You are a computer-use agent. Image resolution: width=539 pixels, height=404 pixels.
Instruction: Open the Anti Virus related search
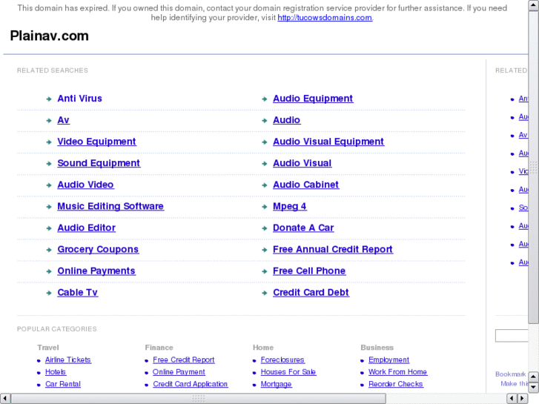(80, 99)
